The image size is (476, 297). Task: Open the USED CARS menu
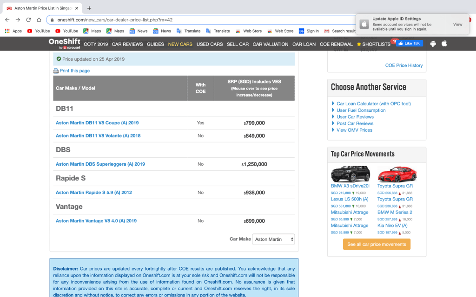pyautogui.click(x=209, y=44)
